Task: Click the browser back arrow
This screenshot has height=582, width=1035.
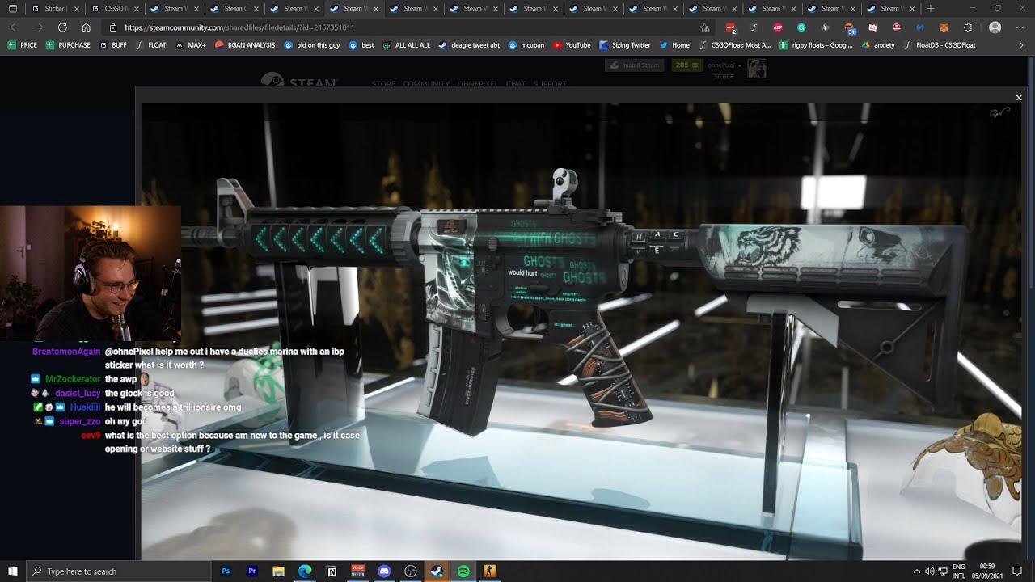Action: click(15, 27)
